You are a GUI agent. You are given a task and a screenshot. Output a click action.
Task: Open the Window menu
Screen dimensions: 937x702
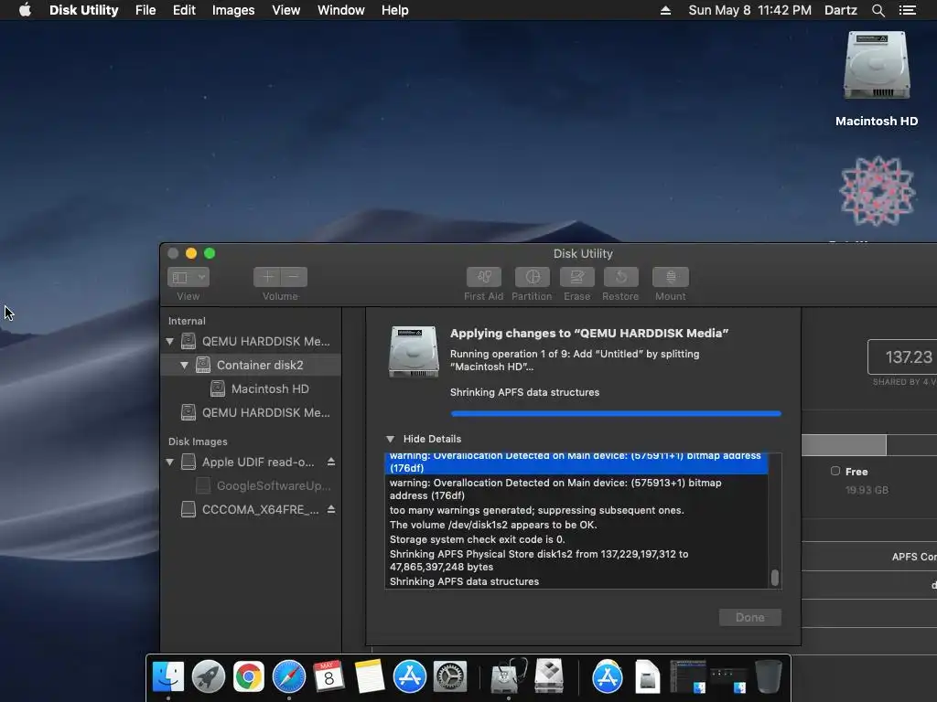pyautogui.click(x=340, y=10)
